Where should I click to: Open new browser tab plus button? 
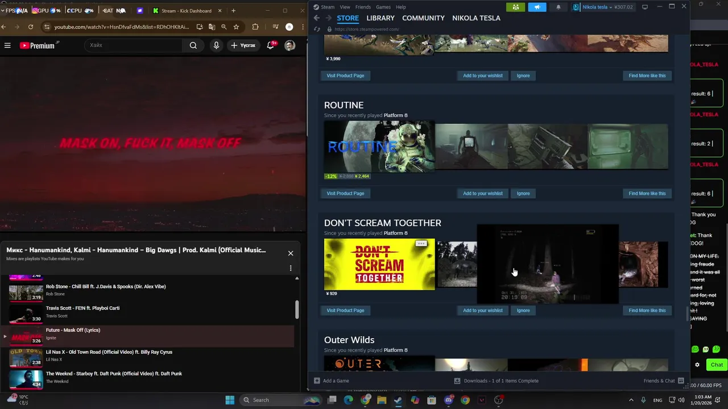tap(233, 10)
